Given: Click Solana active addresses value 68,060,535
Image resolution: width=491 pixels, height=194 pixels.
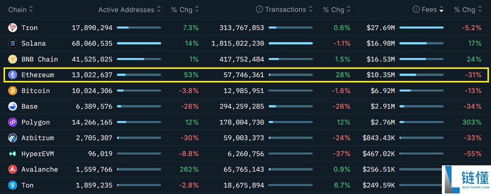Looking at the screenshot, I should [92, 43].
